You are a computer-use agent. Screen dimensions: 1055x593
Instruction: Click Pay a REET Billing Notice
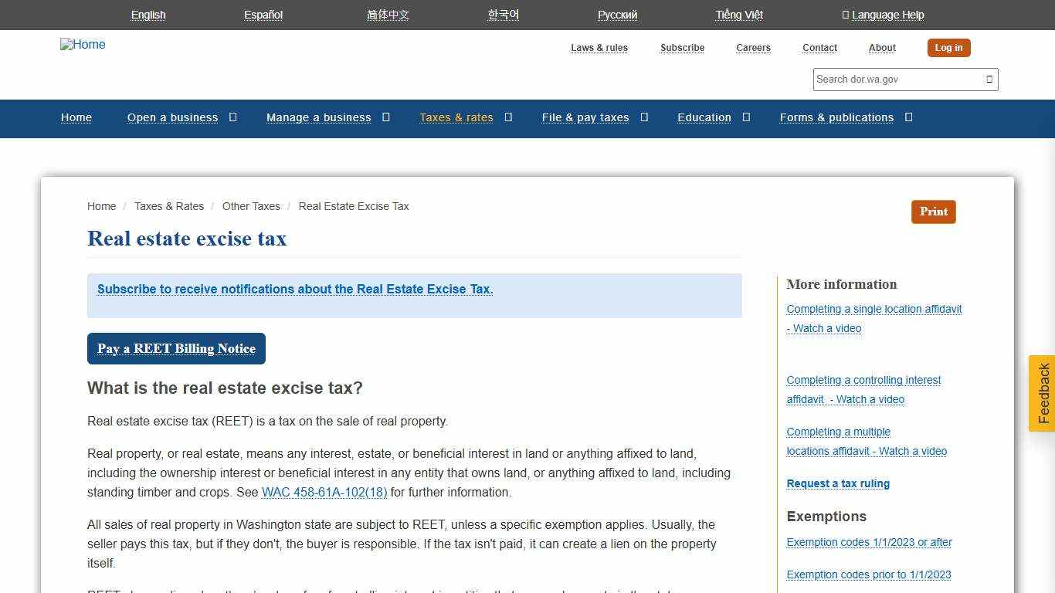(176, 348)
